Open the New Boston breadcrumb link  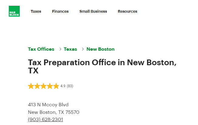tap(101, 49)
